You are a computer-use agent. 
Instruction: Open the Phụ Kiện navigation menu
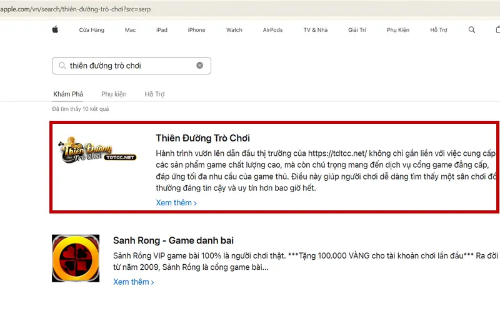pyautogui.click(x=398, y=30)
